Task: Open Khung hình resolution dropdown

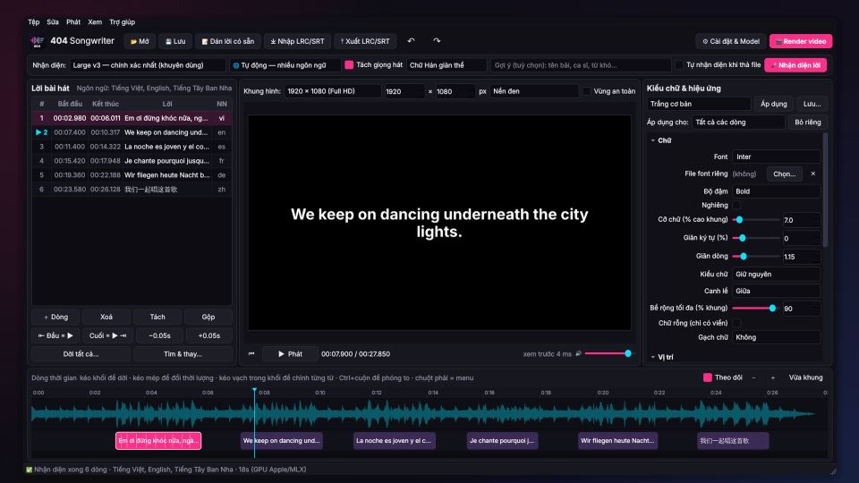Action: [x=332, y=91]
